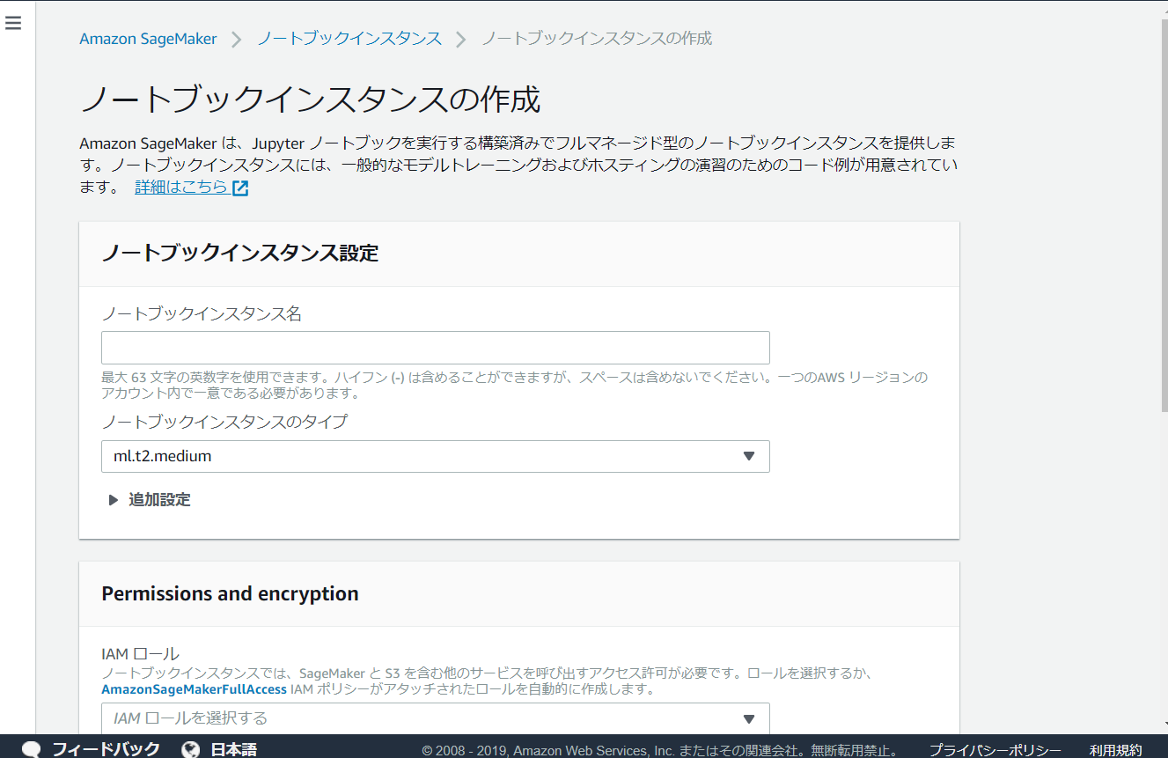Viewport: 1168px width, 758px height.
Task: Click the フィードバック button in footer
Action: [x=106, y=749]
